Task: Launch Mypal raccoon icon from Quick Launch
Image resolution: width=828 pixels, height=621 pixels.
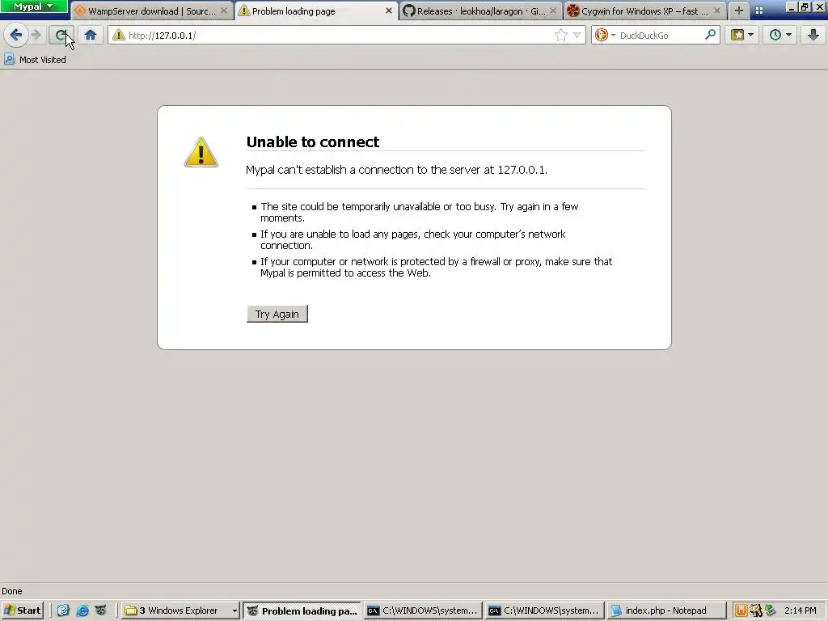Action: coord(101,610)
